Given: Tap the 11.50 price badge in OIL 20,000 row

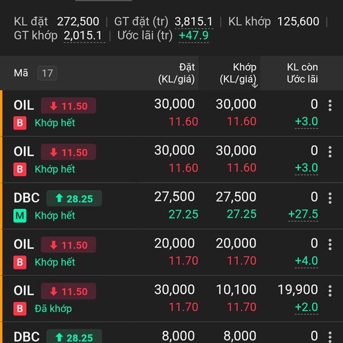Looking at the screenshot, I should click(69, 245).
